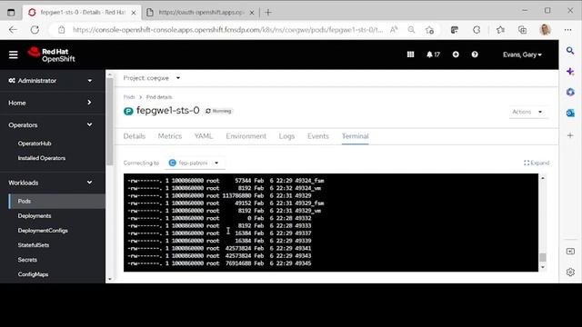Open the favorites list icon
Image resolution: width=582 pixels, height=327 pixels.
pyautogui.click(x=500, y=30)
